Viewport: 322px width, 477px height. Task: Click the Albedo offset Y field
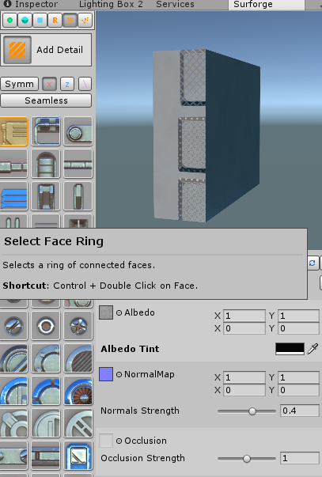(x=298, y=328)
